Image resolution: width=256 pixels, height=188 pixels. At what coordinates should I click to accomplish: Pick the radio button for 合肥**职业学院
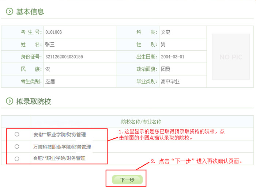click(x=17, y=159)
